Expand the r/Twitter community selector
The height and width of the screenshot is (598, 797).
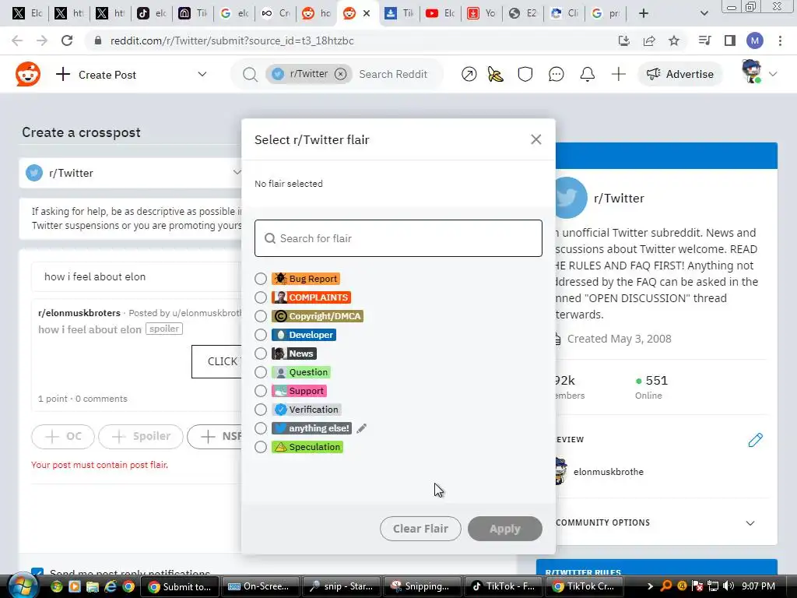click(x=131, y=173)
